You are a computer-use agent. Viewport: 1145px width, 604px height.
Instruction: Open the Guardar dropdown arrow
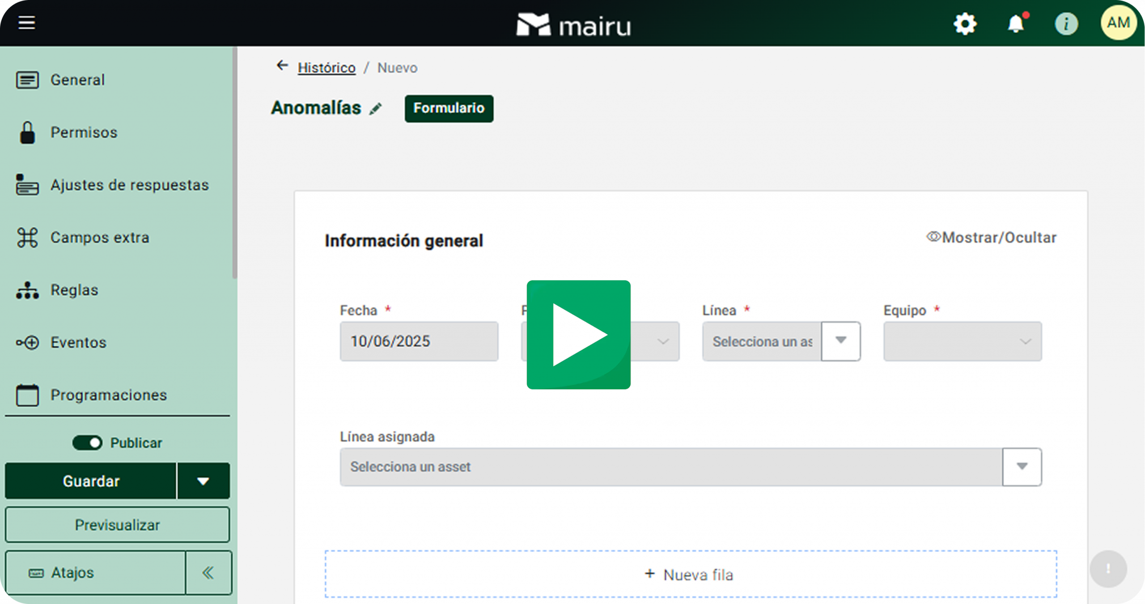tap(204, 481)
